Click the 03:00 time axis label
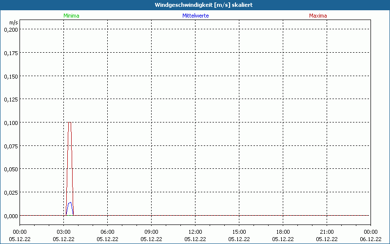 pos(64,232)
